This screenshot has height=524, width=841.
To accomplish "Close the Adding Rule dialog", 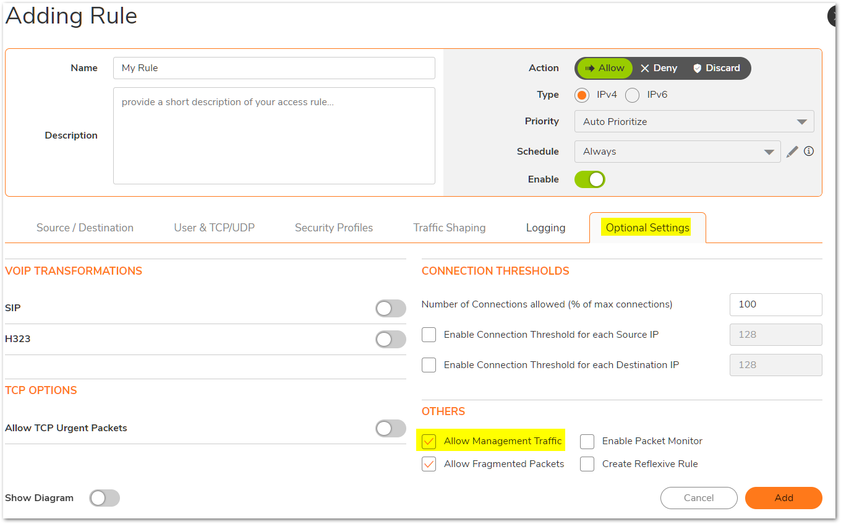I will [835, 16].
